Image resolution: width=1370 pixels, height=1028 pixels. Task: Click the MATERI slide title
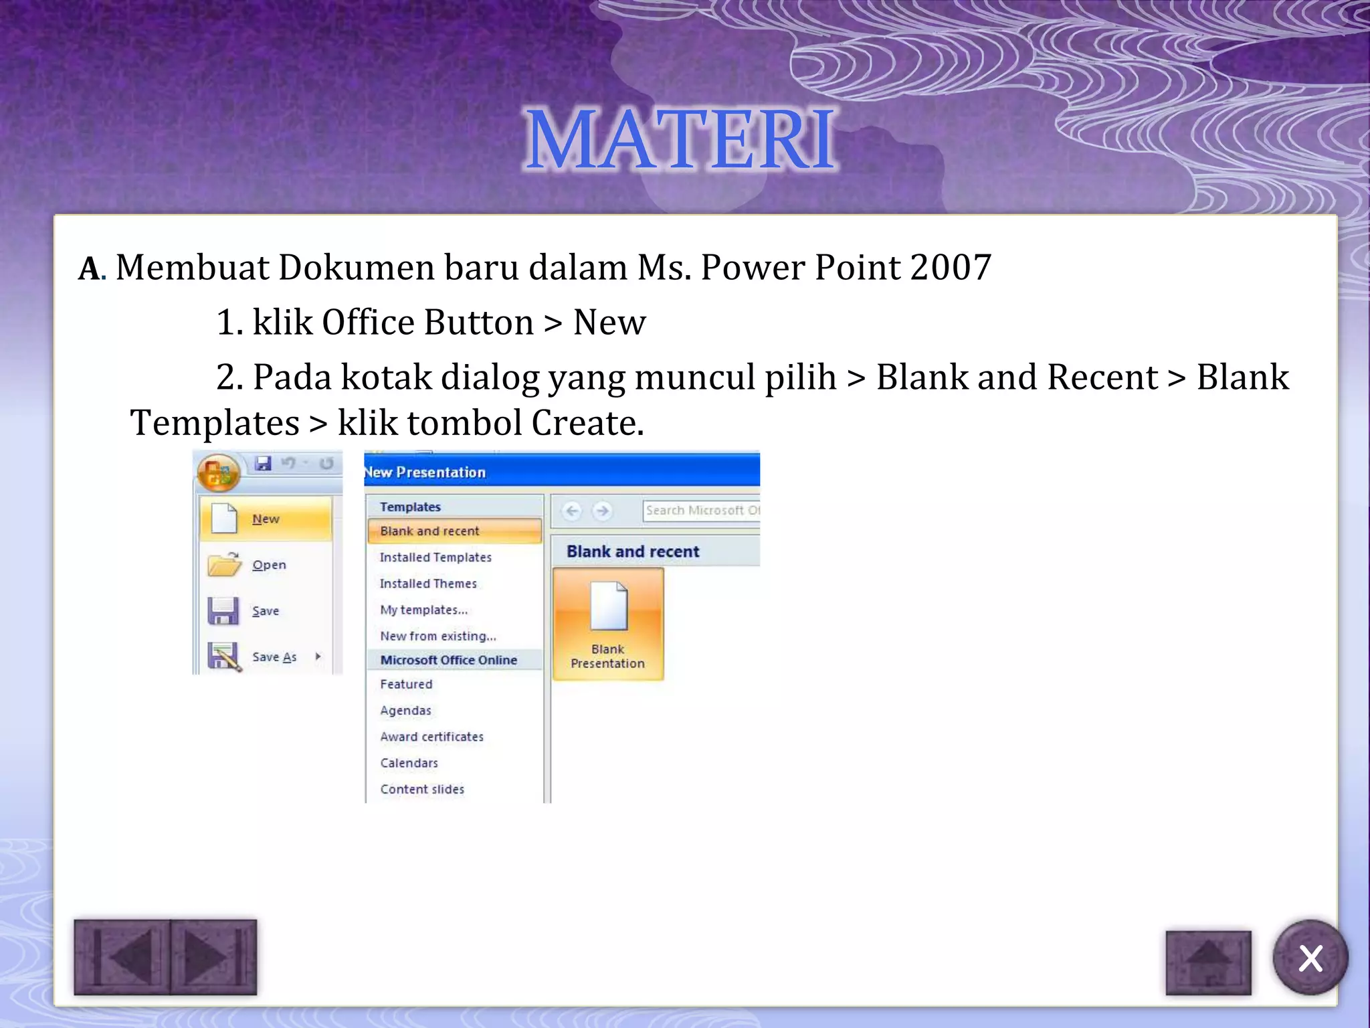click(680, 140)
